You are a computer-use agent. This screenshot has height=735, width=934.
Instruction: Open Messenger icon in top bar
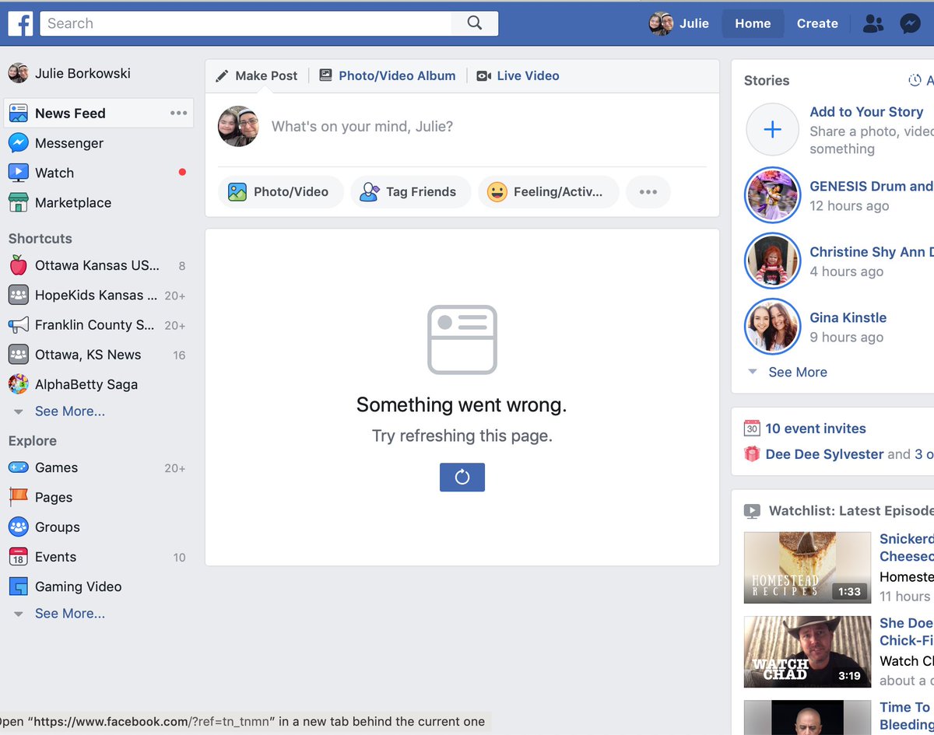[x=910, y=23]
